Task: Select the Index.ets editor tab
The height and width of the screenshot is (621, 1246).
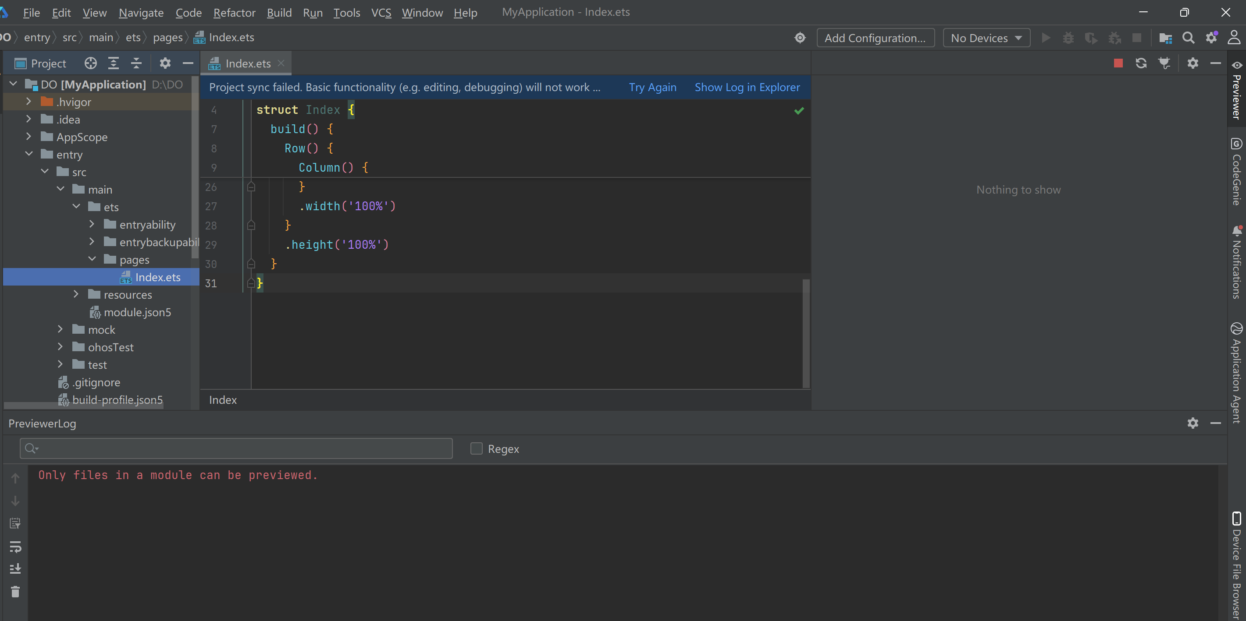Action: tap(247, 64)
